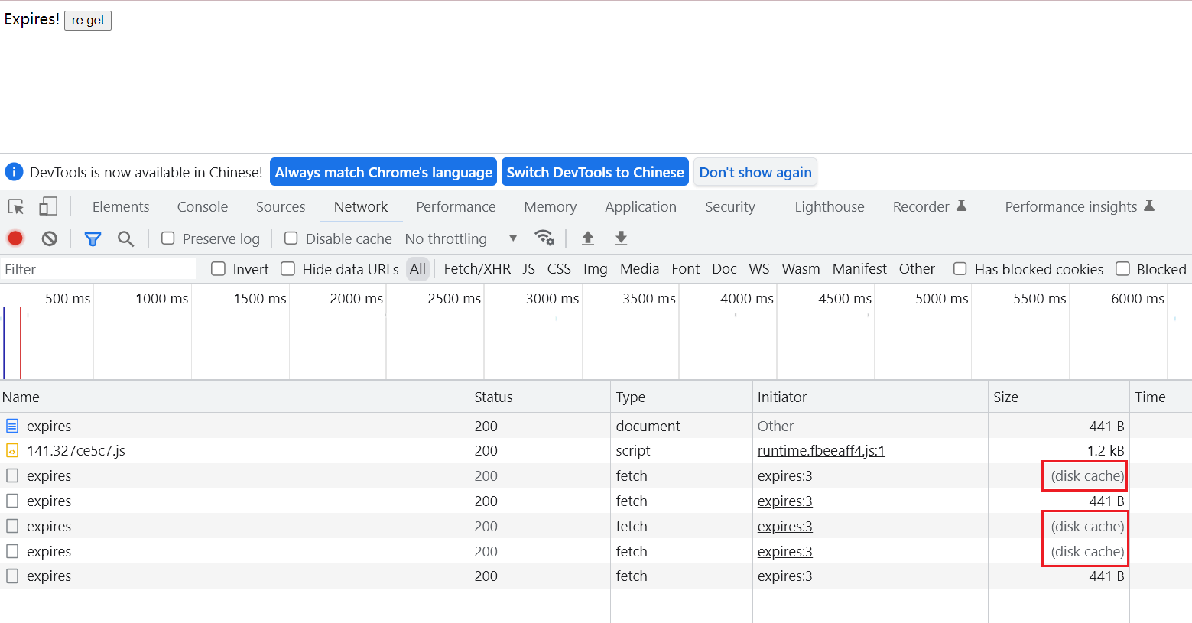Filter requests by Fetch/XHR

(x=477, y=269)
